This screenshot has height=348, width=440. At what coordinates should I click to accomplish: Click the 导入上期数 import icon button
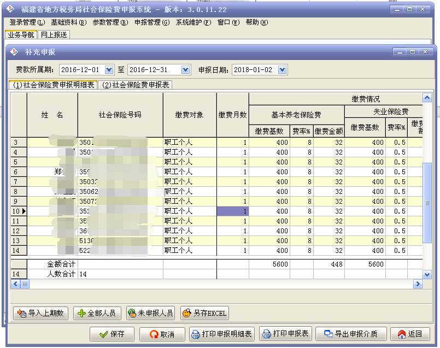(40, 313)
